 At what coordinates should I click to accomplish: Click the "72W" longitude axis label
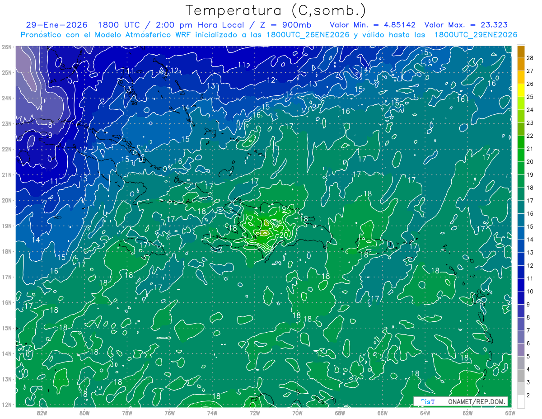point(255,412)
